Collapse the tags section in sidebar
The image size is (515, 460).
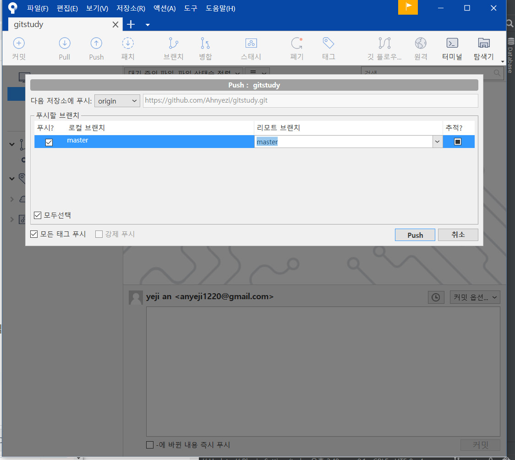[x=12, y=179]
